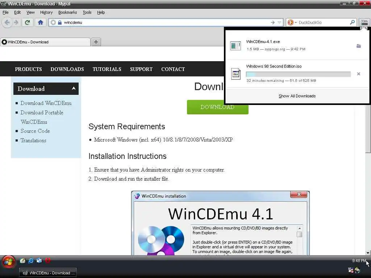
Task: Open the File menu
Action: tap(5, 12)
